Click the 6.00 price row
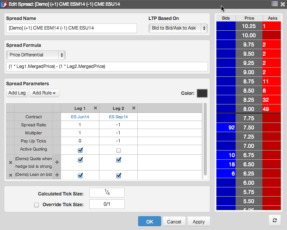The height and width of the screenshot is (230, 287). 249,183
